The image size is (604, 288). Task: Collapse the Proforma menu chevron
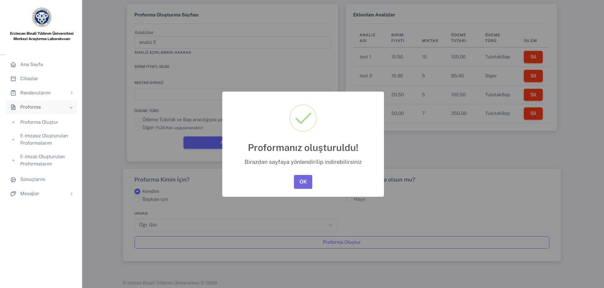pos(71,107)
